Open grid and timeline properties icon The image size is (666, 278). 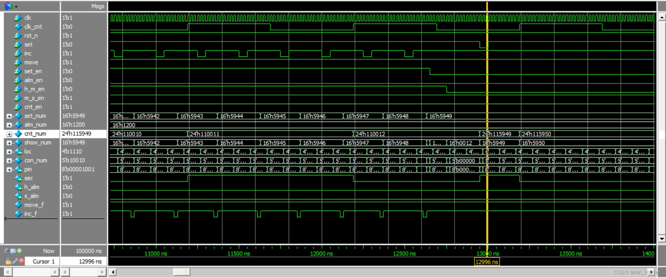13,251
